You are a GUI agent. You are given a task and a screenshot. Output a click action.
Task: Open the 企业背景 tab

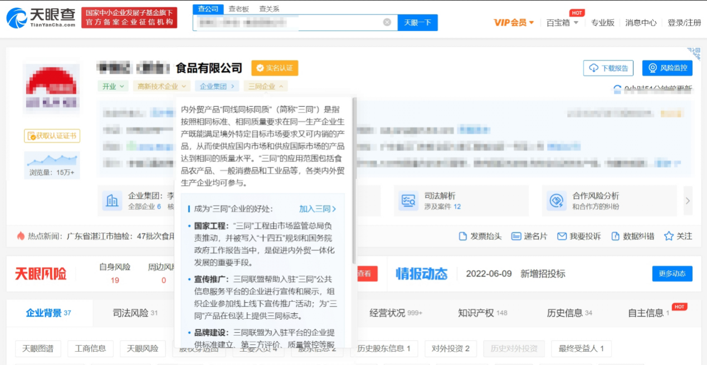(x=48, y=313)
